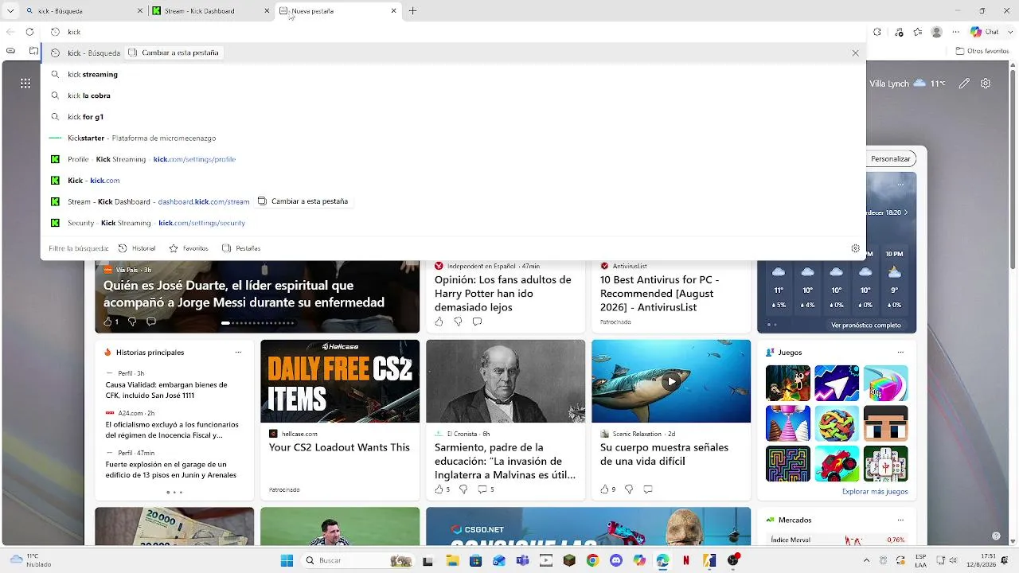Open the media control music icon

pyautogui.click(x=898, y=32)
